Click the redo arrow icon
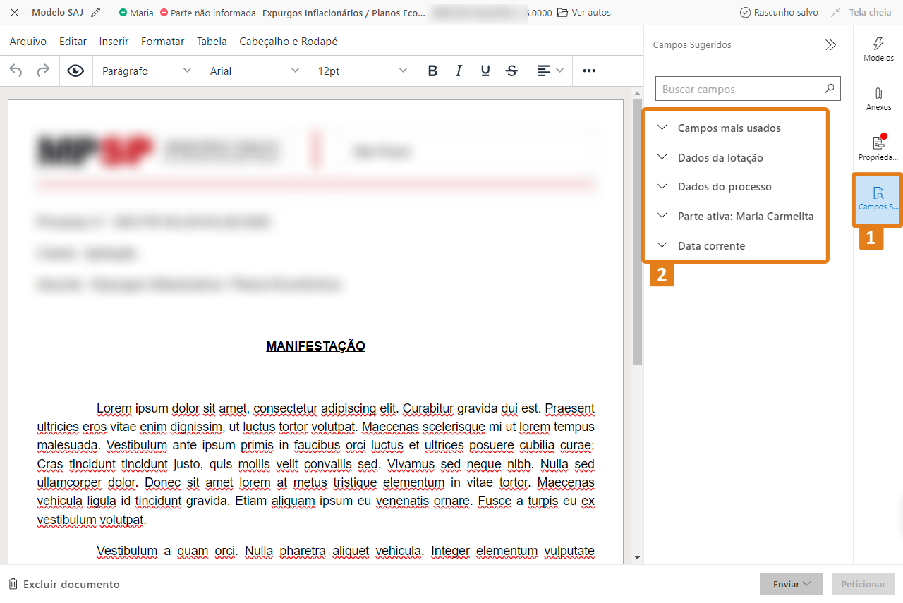 pyautogui.click(x=43, y=71)
